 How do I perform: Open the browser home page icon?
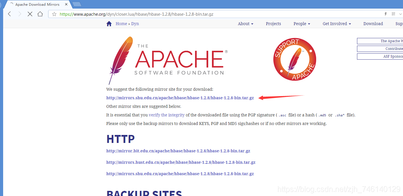(40, 14)
